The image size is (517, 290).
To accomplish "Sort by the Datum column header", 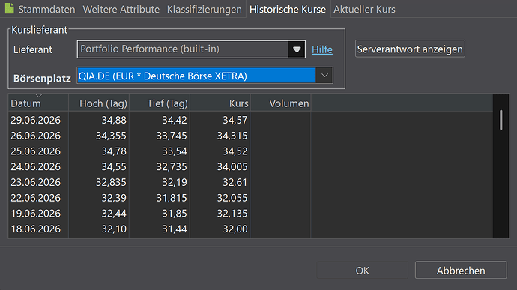I will click(x=38, y=103).
